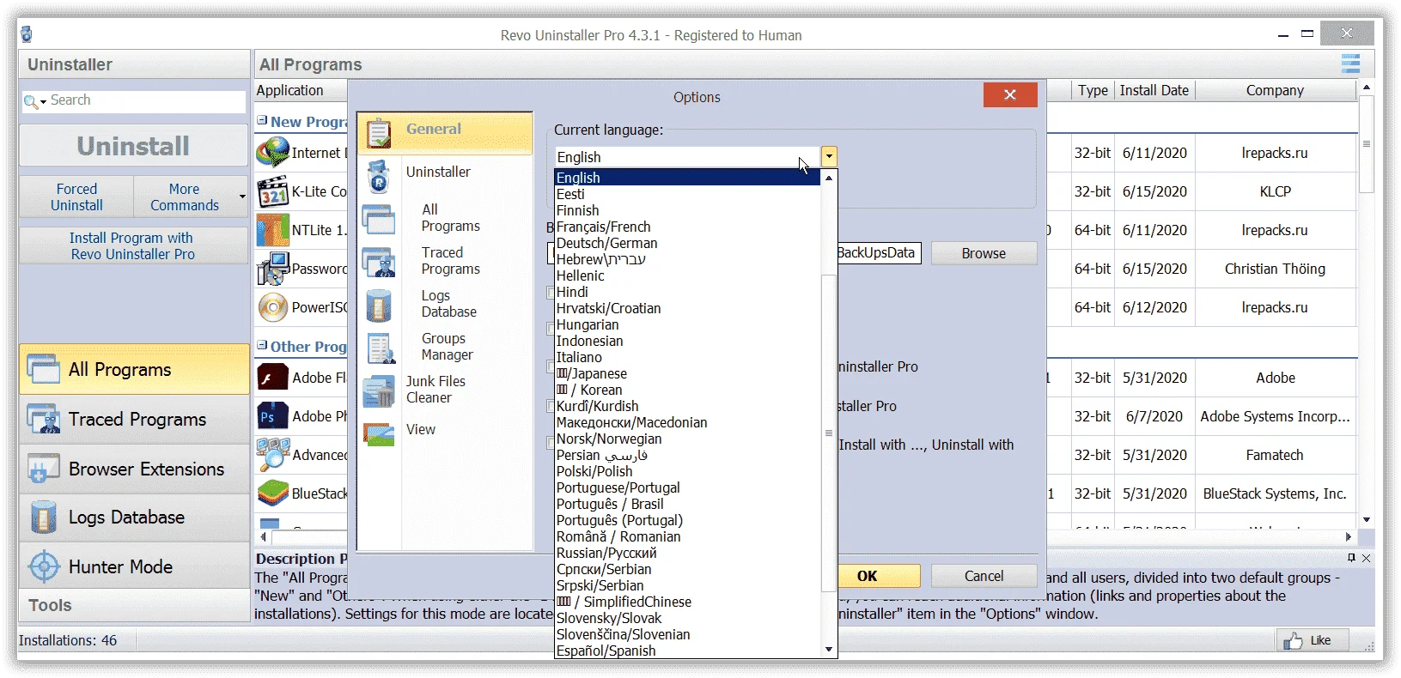Click "KLCP" company cell
This screenshot has height=678, width=1401.
[x=1275, y=191]
